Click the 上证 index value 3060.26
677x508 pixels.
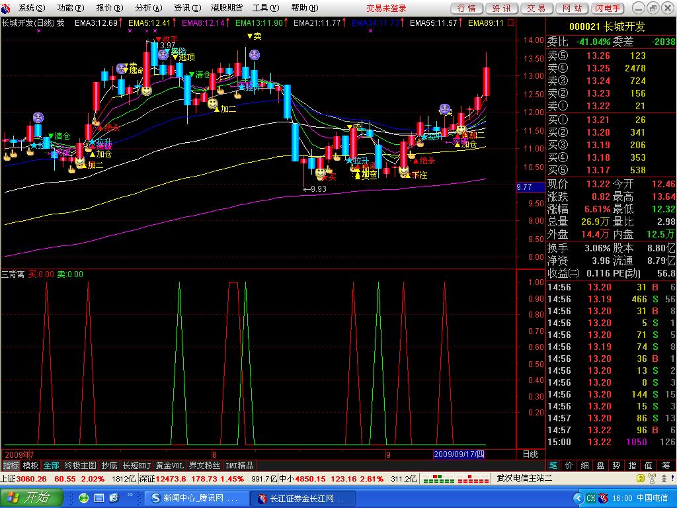[x=31, y=479]
